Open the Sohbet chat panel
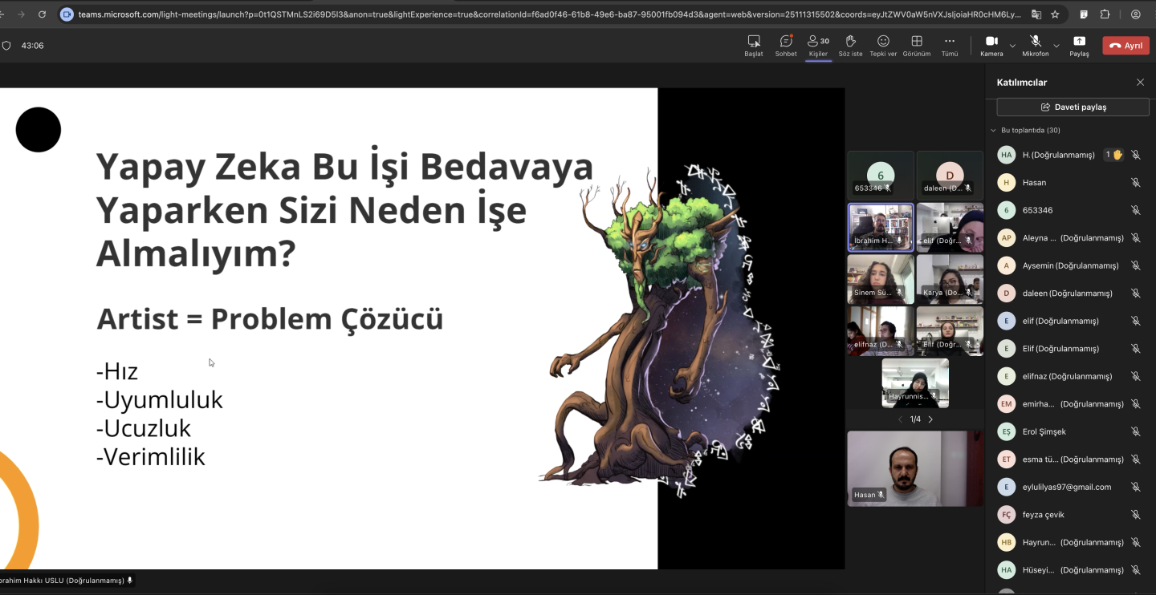The image size is (1156, 595). click(785, 45)
